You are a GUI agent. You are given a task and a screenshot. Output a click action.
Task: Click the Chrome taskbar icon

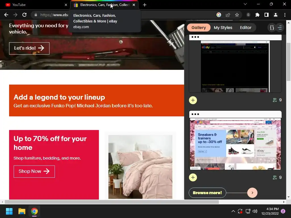click(34, 211)
